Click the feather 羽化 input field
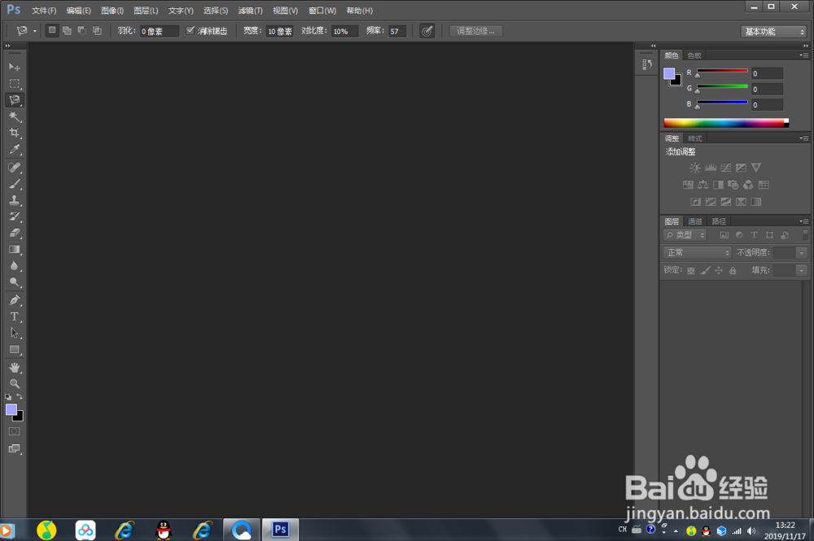The width and height of the screenshot is (814, 541). pyautogui.click(x=160, y=31)
